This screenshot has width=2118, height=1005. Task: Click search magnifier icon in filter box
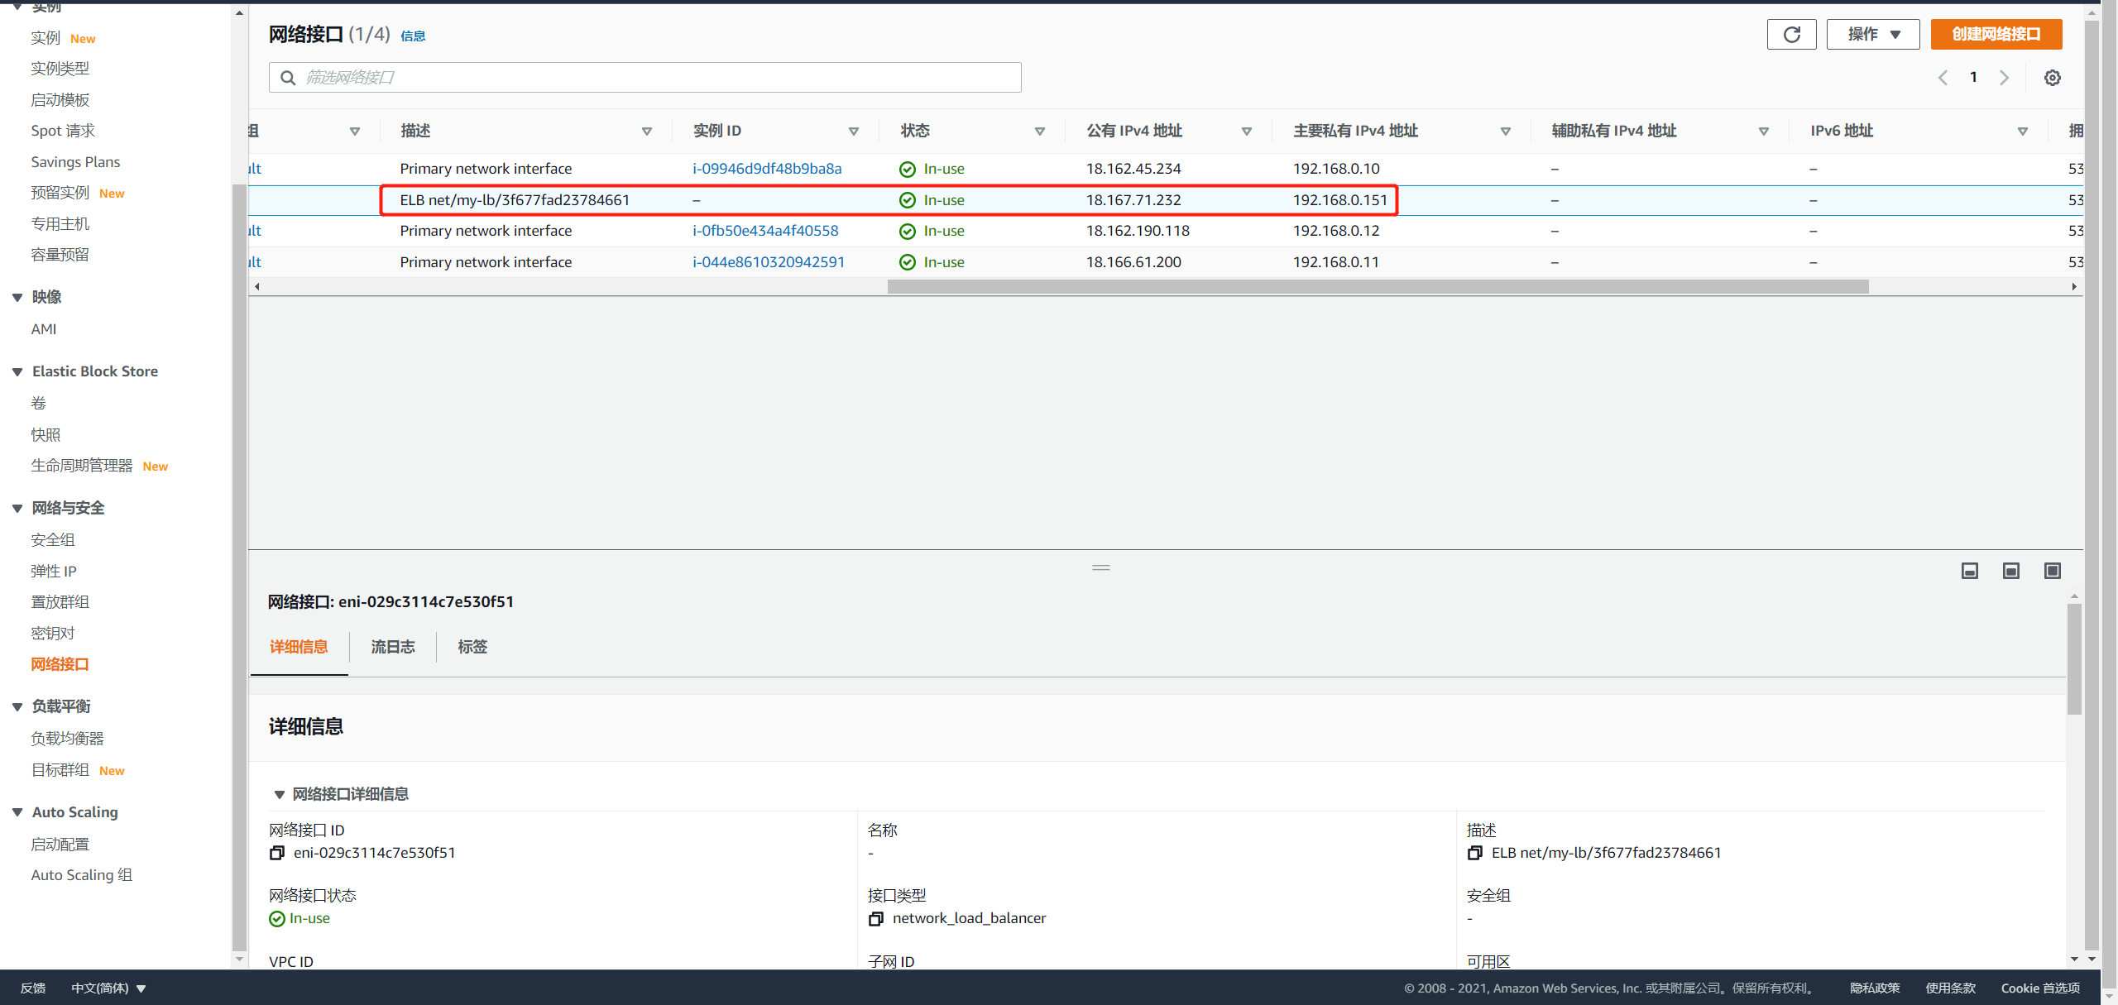[288, 78]
